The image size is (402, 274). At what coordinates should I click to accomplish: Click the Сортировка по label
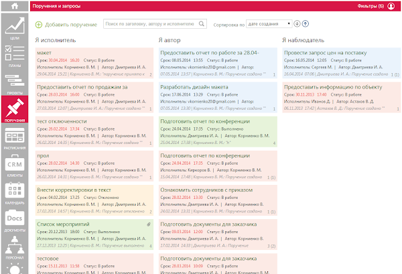coord(229,25)
